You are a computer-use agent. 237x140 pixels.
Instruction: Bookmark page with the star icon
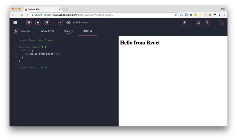tap(176, 15)
